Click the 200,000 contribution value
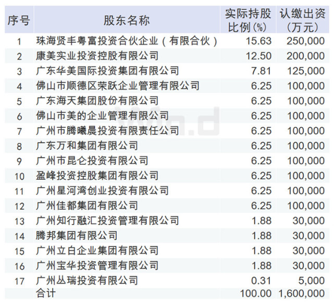The width and height of the screenshot is (334, 304). click(305, 56)
